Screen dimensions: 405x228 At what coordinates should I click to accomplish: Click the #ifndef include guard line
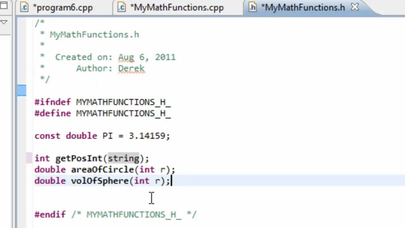(103, 102)
